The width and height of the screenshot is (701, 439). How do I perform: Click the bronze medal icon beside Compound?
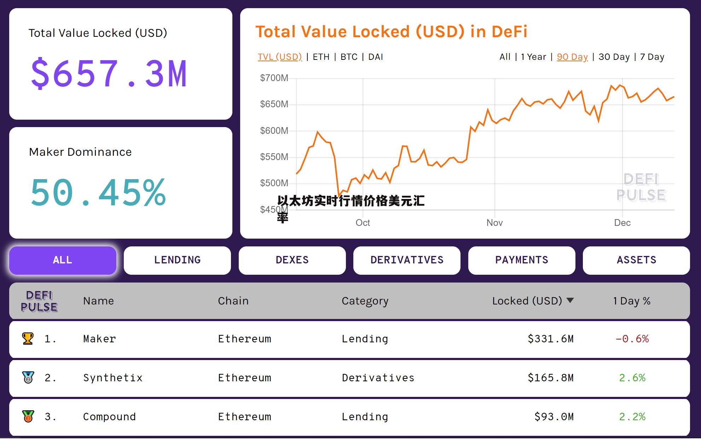[x=28, y=416]
